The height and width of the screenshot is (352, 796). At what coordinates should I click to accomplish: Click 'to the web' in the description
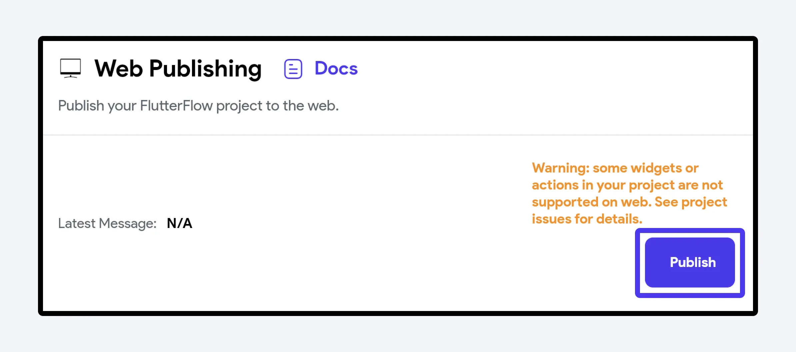pyautogui.click(x=302, y=105)
